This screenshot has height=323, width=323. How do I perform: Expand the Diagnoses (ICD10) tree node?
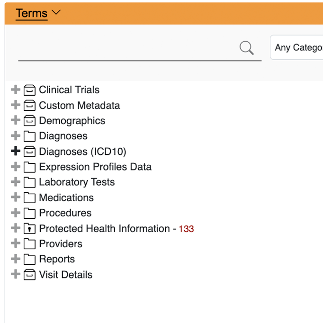coord(15,152)
